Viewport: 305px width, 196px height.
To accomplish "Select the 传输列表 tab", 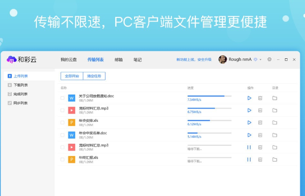I will tap(96, 59).
